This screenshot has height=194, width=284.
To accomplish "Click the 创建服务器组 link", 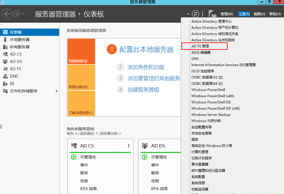I will point(143,89).
